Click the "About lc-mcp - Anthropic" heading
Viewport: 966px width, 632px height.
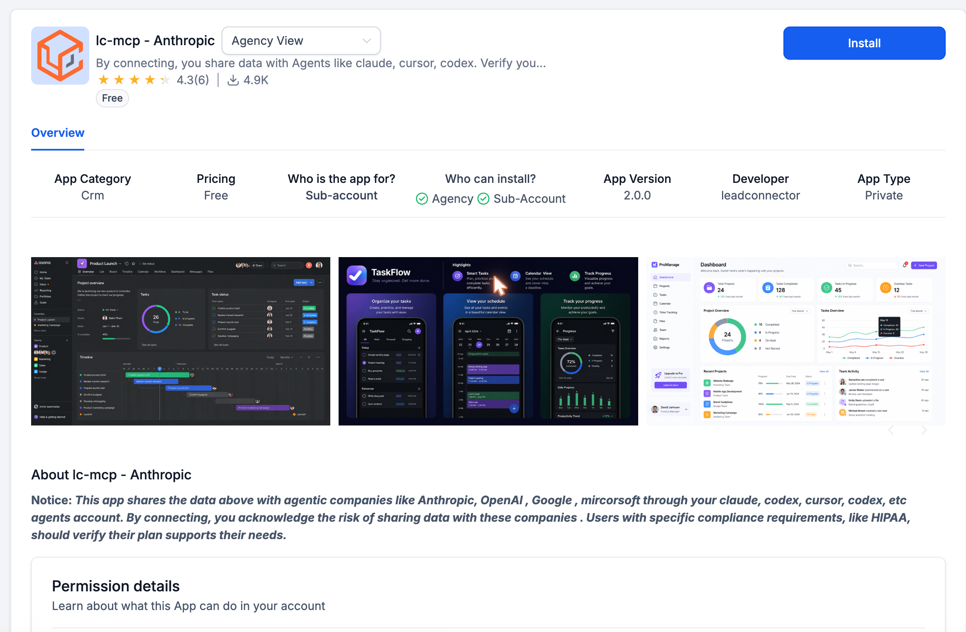pyautogui.click(x=111, y=474)
